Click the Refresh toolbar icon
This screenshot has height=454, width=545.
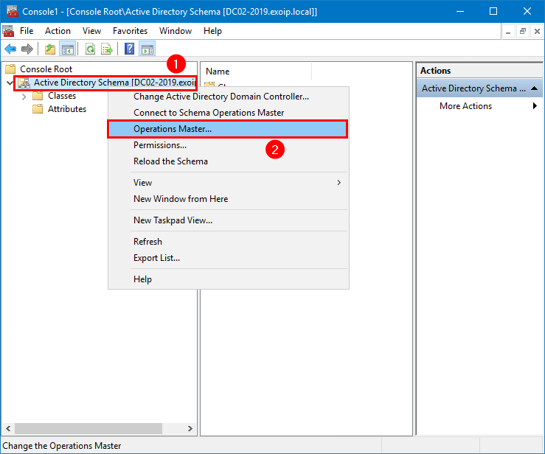click(x=91, y=49)
